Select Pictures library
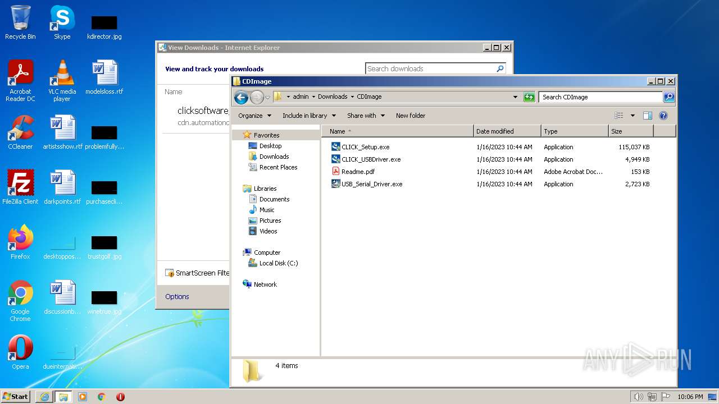The height and width of the screenshot is (404, 719). [x=265, y=221]
